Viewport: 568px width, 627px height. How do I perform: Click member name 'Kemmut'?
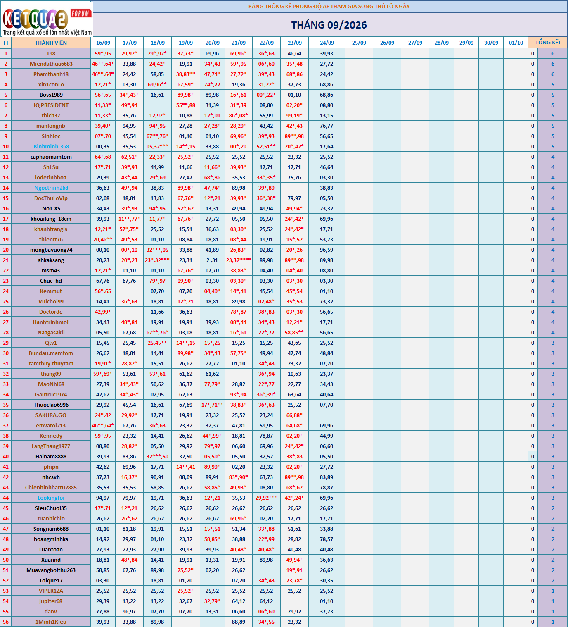[51, 291]
